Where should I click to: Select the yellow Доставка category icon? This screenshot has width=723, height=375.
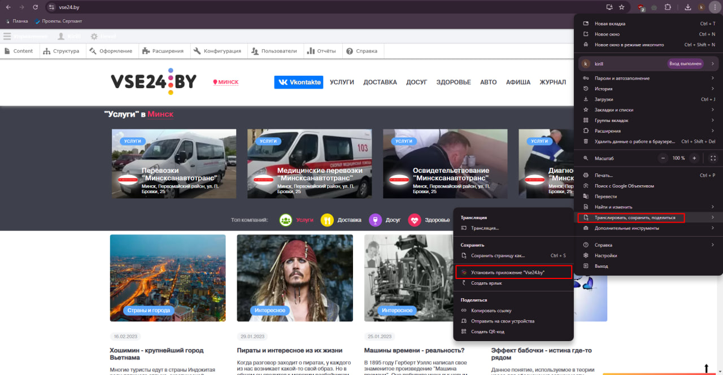(326, 220)
